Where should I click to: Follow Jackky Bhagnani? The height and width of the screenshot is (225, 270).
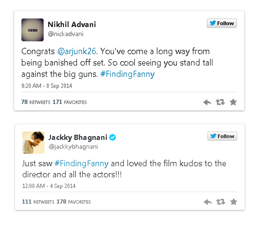point(222,136)
